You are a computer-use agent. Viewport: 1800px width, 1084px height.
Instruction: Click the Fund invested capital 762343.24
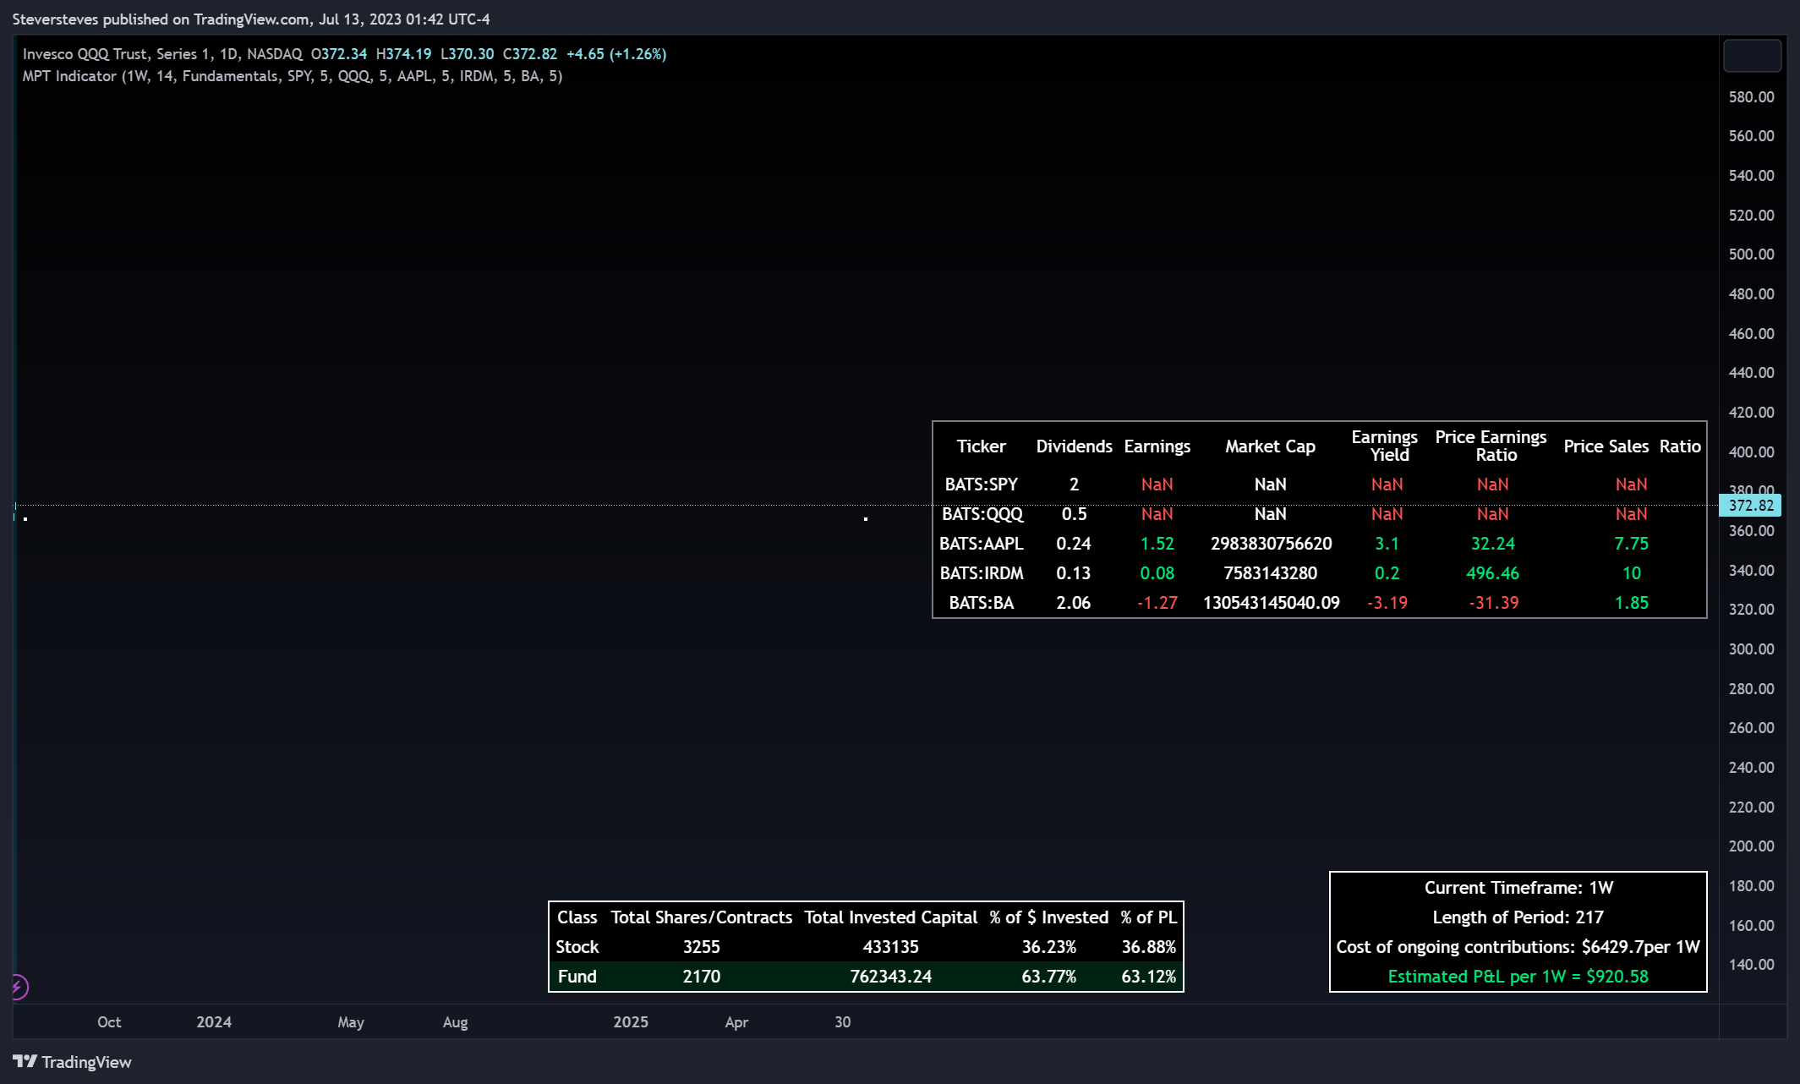890,977
